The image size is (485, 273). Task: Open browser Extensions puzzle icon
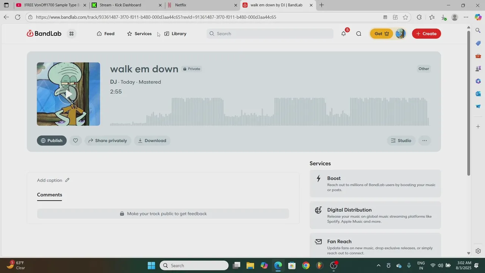[x=419, y=17]
